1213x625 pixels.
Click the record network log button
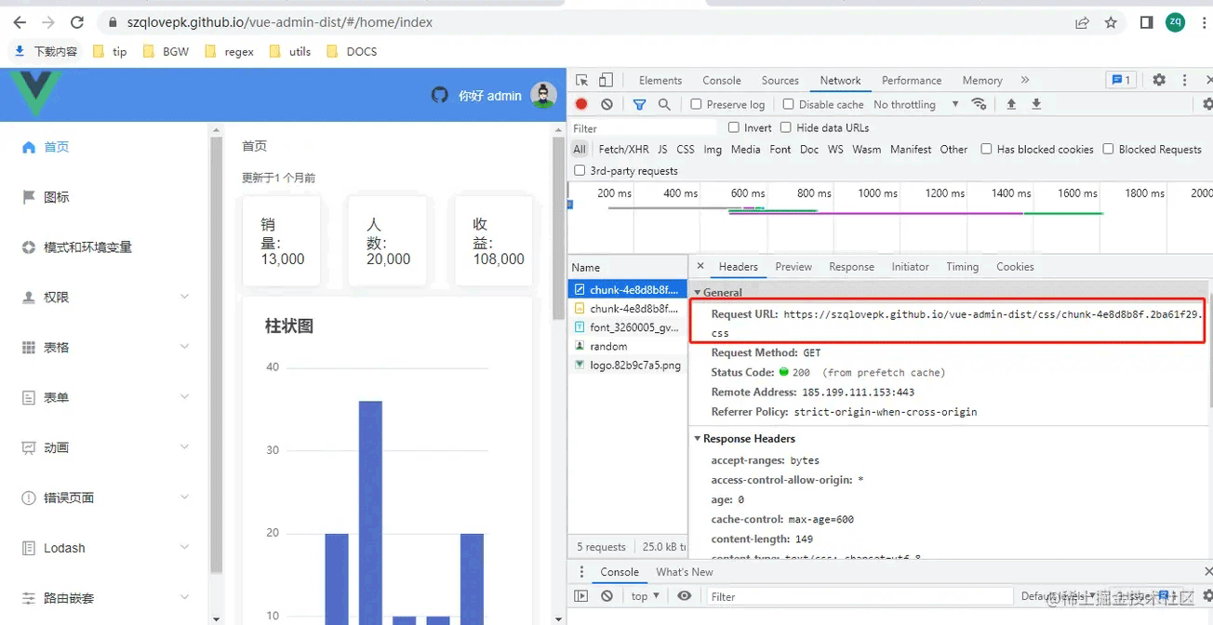point(581,104)
